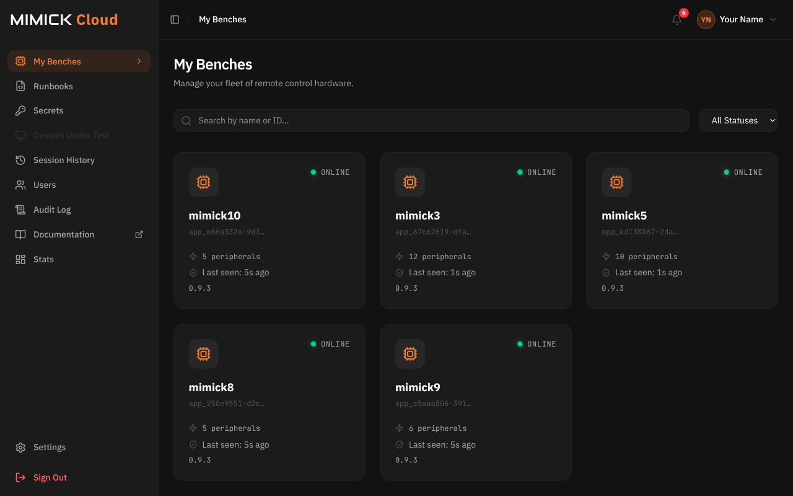This screenshot has height=496, width=793.
Task: Click the Audit Log scroll icon
Action: pos(20,210)
